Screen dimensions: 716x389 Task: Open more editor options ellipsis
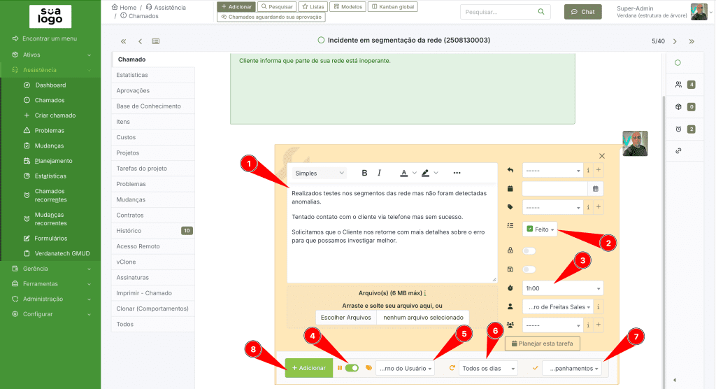coord(457,173)
